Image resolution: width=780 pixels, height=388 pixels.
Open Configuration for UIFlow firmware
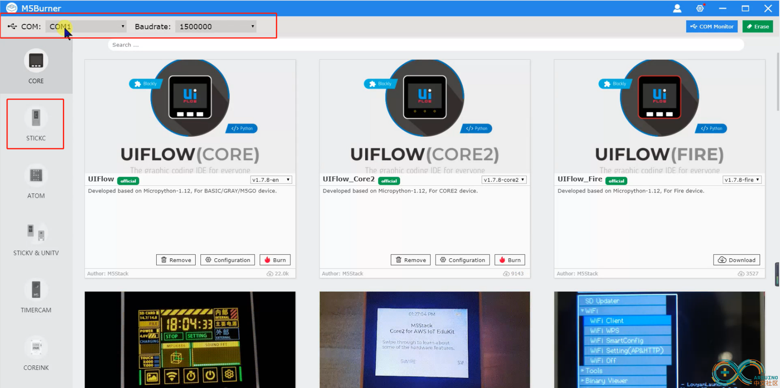[228, 260]
